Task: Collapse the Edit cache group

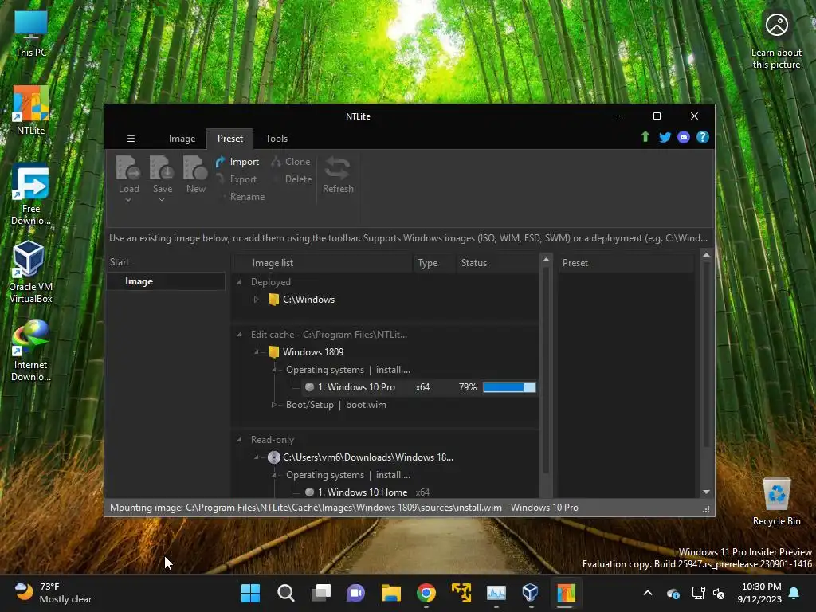Action: click(x=239, y=335)
